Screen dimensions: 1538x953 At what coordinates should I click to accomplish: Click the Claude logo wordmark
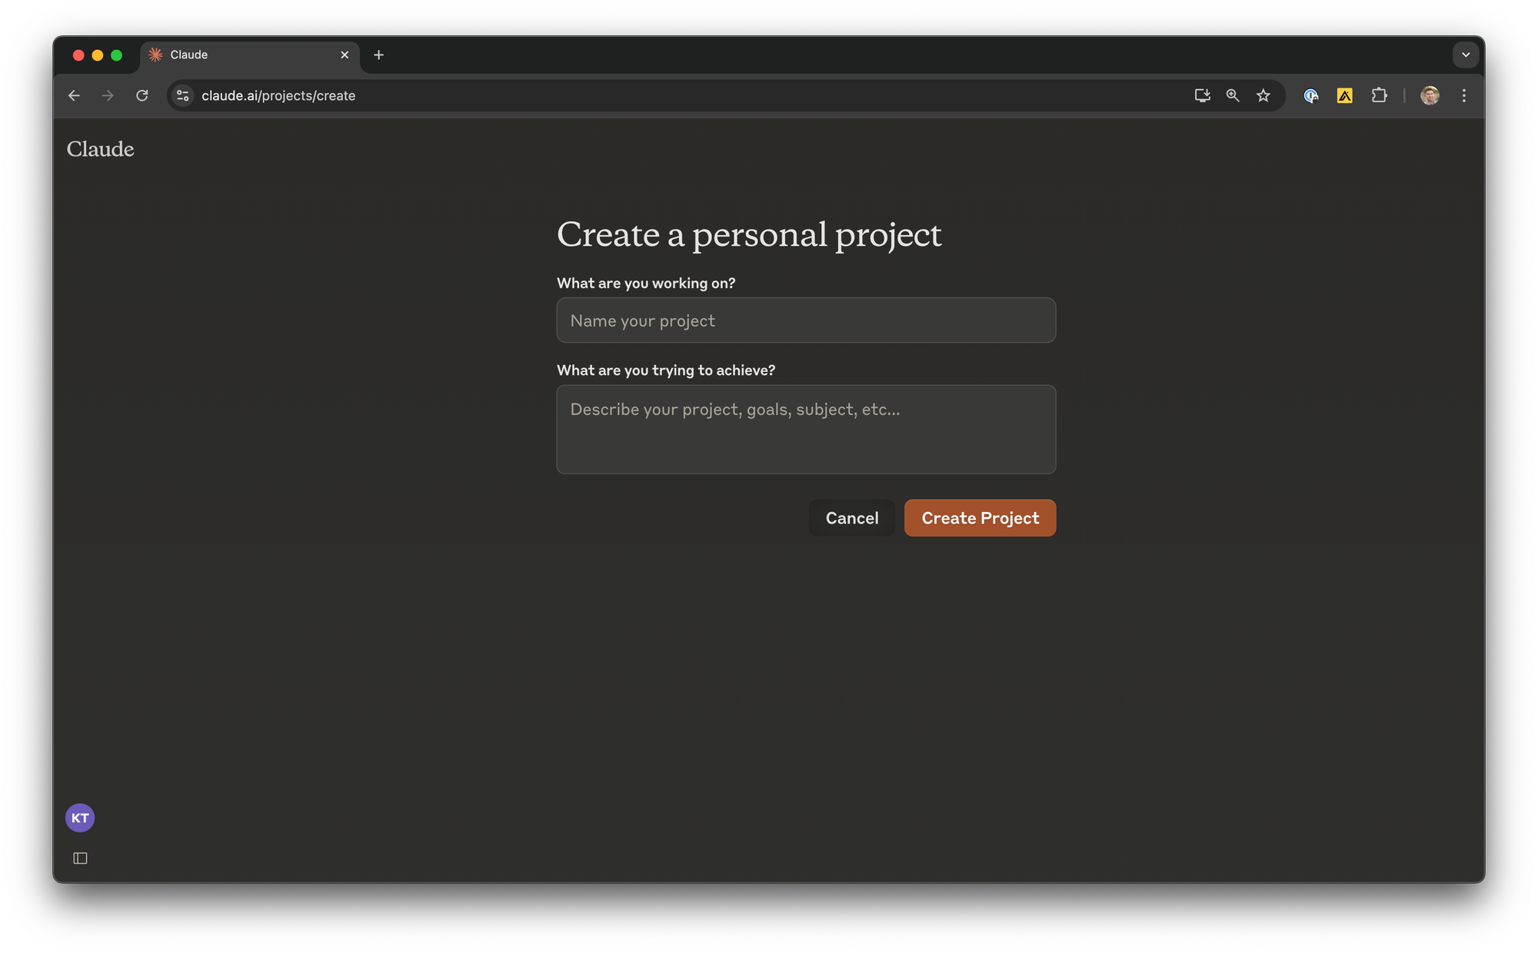tap(100, 149)
